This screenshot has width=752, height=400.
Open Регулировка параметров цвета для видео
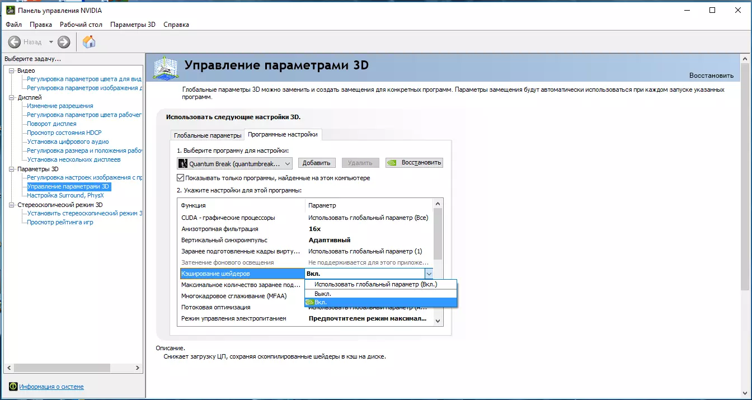tap(84, 79)
